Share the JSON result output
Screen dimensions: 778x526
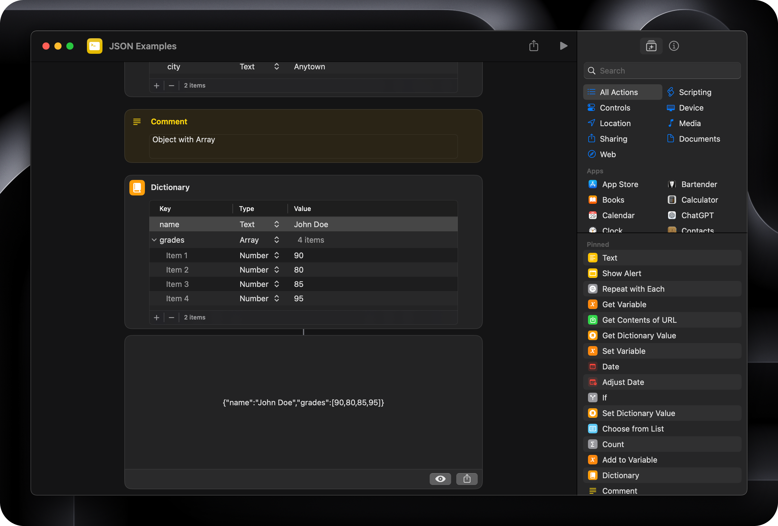[x=467, y=479]
